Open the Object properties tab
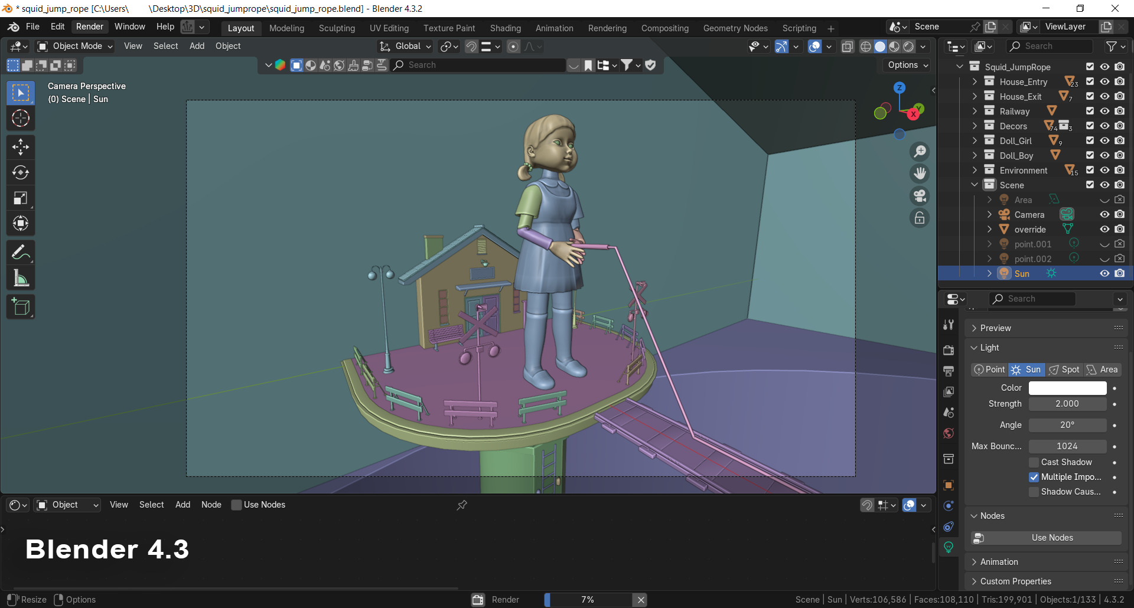 [949, 485]
